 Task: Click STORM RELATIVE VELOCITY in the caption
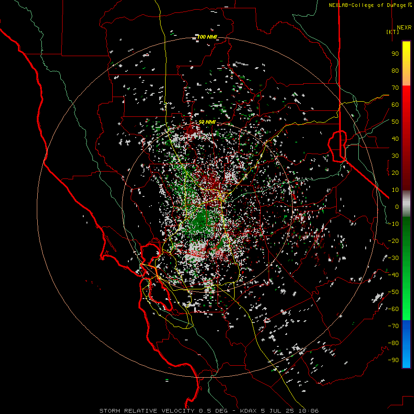[147, 411]
